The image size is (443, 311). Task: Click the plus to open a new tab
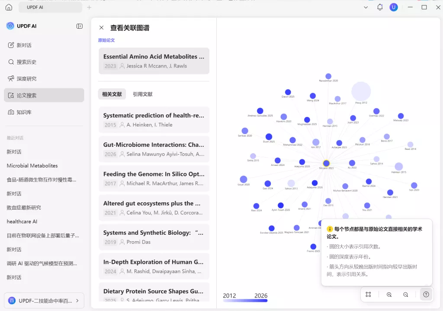(x=89, y=7)
